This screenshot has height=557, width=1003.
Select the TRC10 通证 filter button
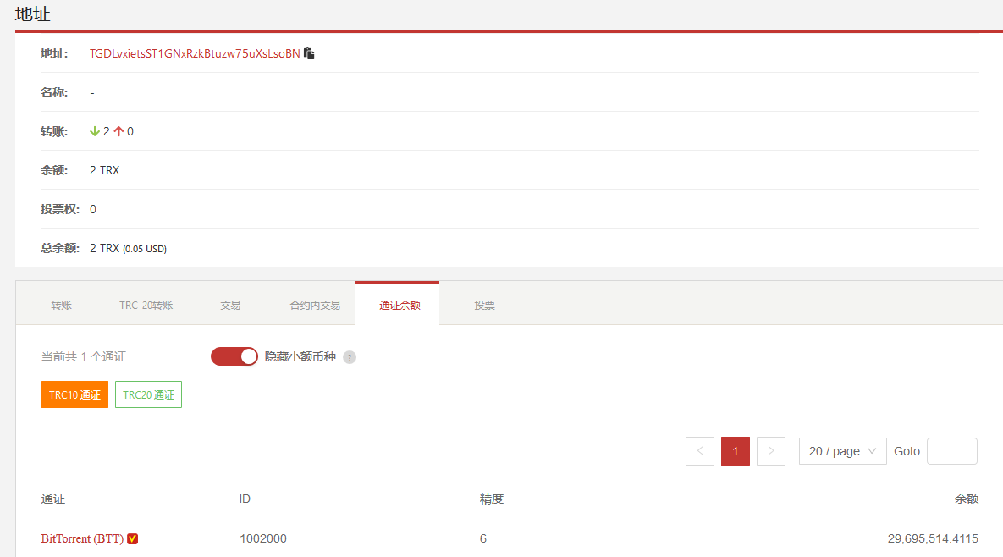coord(74,394)
